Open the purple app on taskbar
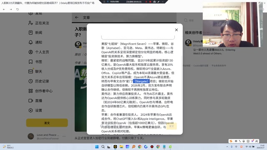This screenshot has width=267, height=150. coord(128,147)
